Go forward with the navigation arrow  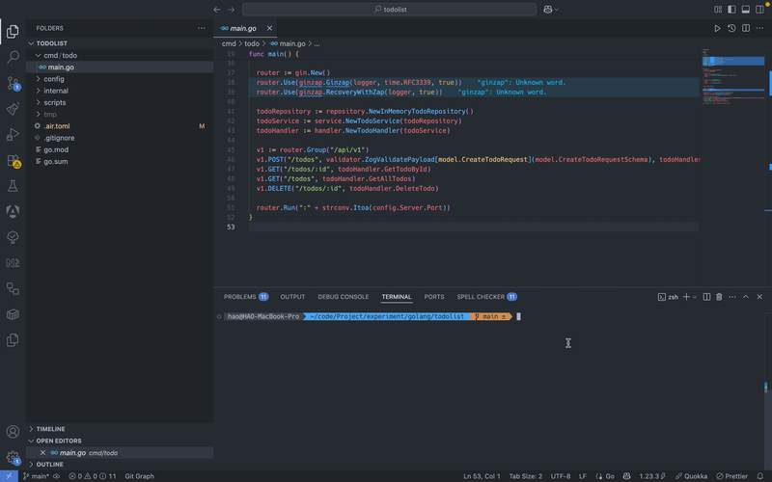tap(231, 10)
